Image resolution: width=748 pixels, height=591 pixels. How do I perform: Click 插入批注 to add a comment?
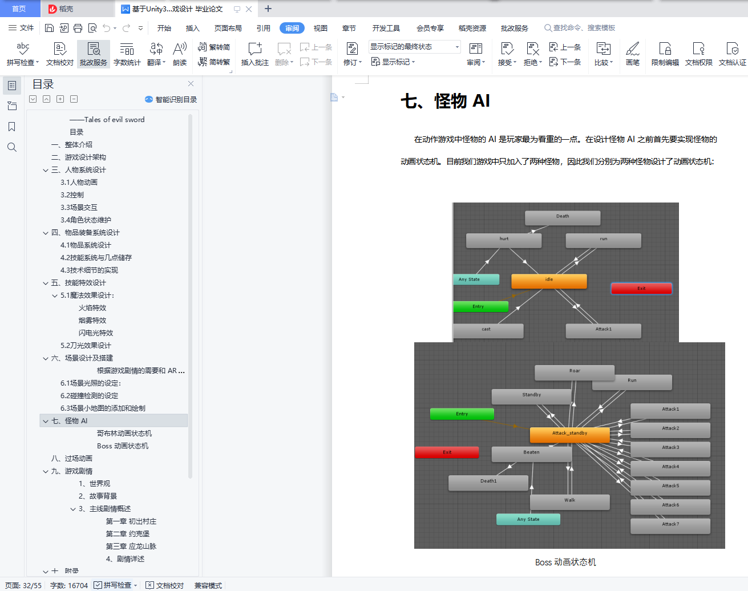coord(255,54)
